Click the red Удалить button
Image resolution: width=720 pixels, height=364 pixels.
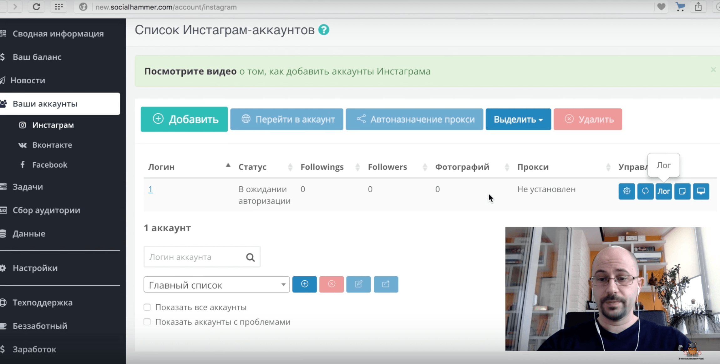tap(588, 119)
